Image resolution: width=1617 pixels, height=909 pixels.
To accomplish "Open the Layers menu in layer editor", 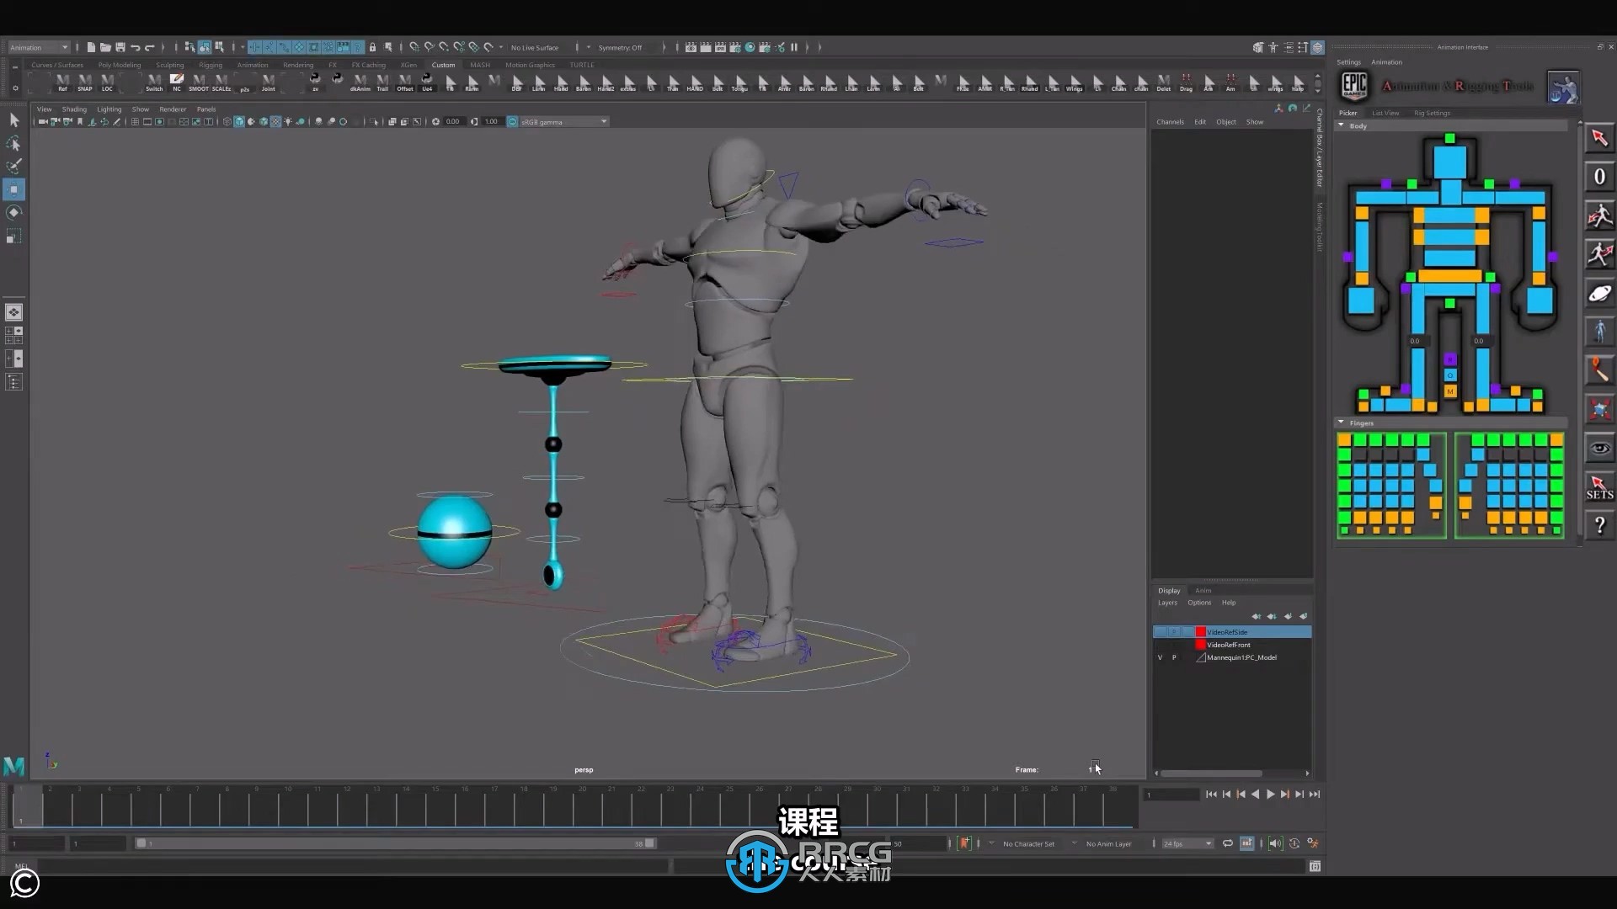I will point(1167,603).
